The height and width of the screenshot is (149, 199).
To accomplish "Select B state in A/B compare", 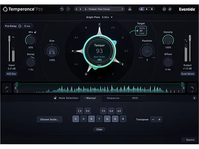I will point(152,9).
